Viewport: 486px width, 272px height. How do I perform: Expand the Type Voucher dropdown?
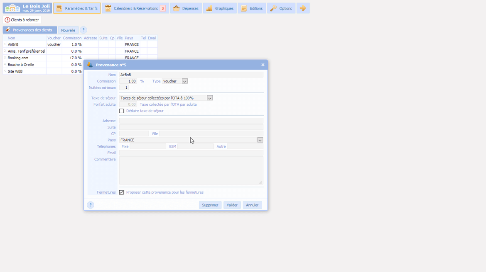pyautogui.click(x=185, y=81)
